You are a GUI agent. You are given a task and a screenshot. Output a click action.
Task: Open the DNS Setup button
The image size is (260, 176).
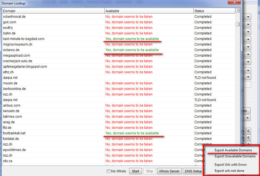coord(193,171)
